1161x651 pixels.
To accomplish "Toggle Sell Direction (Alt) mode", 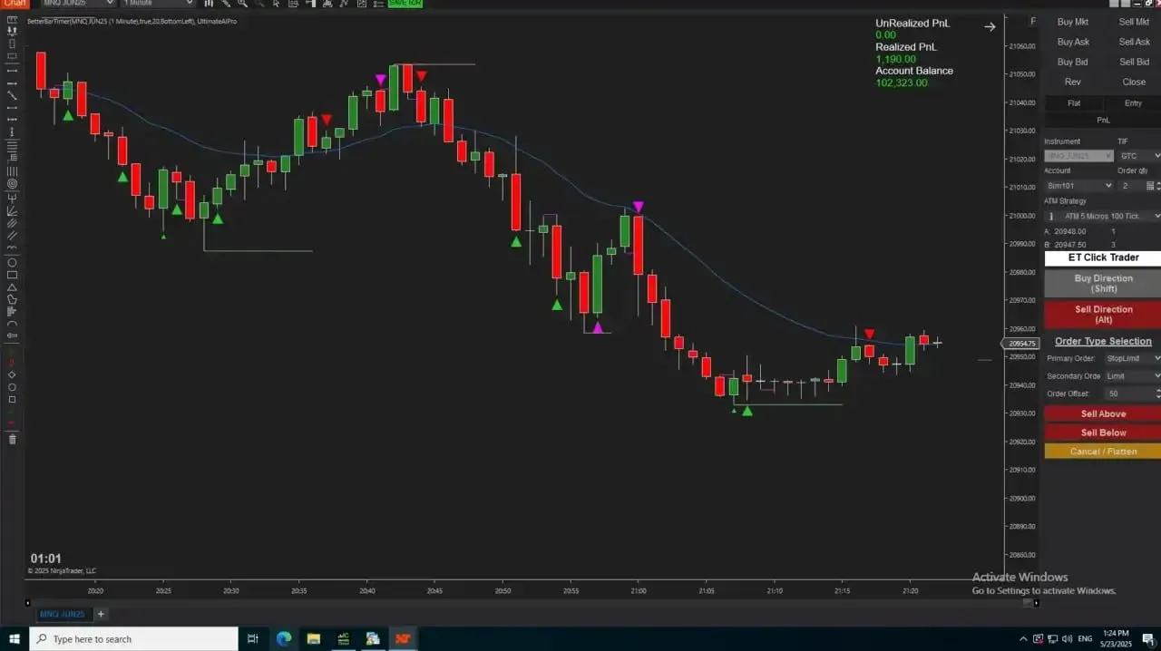I will point(1102,315).
